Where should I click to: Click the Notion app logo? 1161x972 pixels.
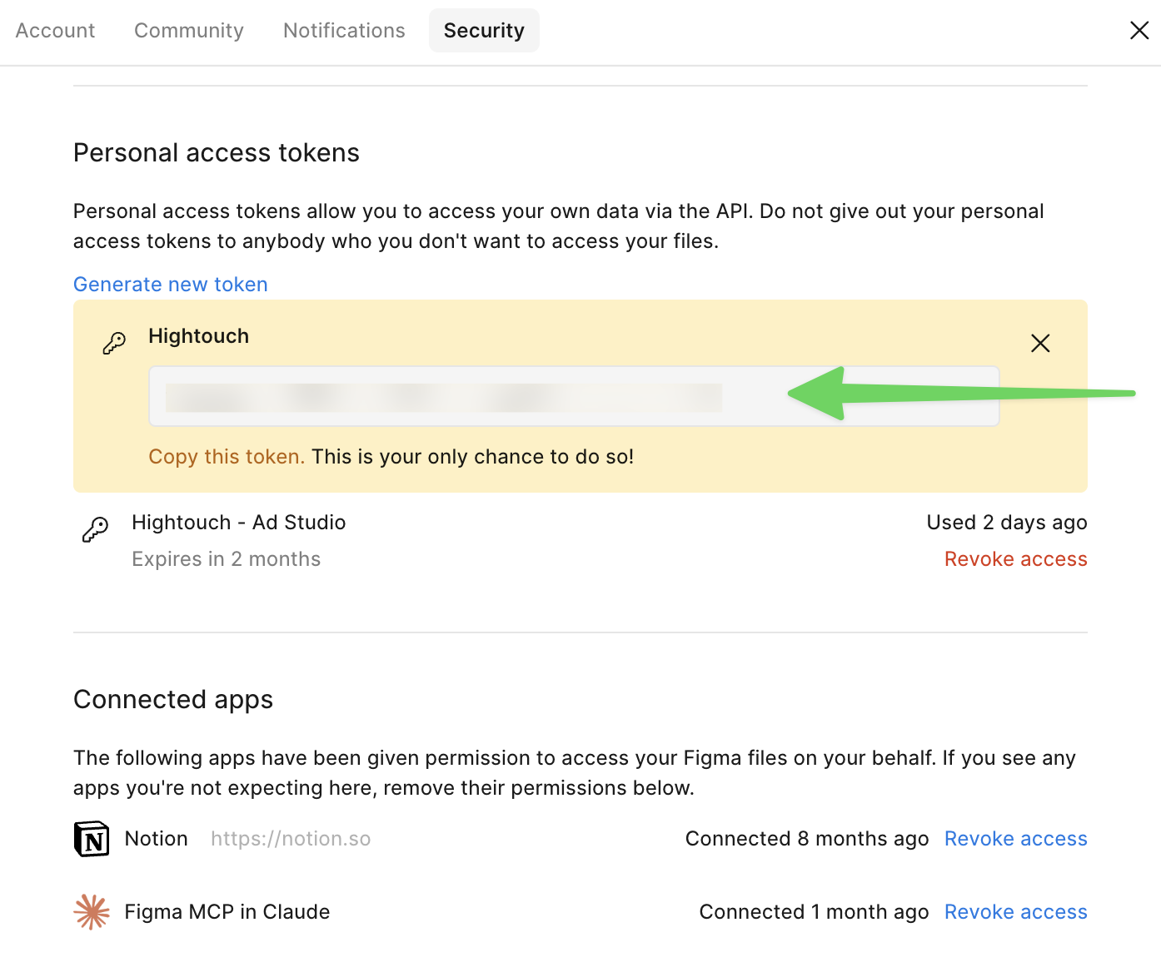(92, 839)
